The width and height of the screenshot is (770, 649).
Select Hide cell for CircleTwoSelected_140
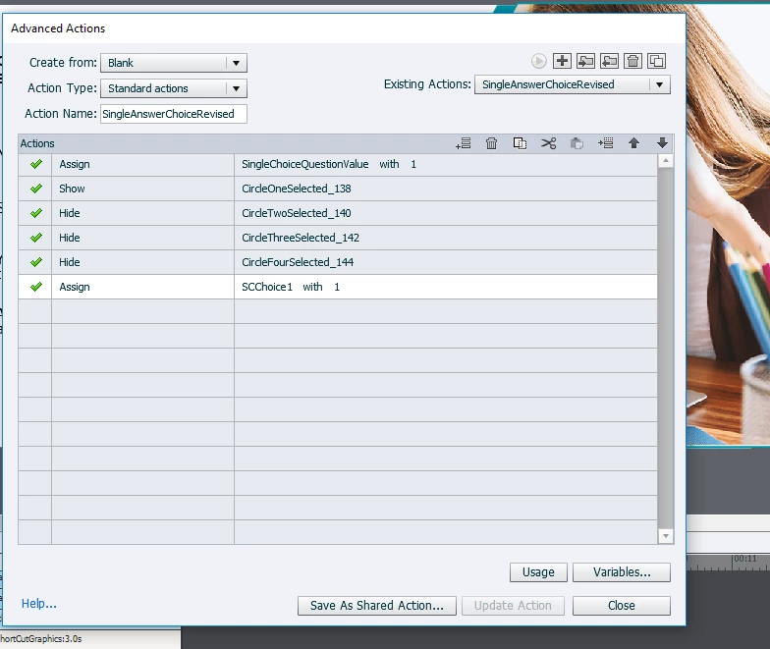(x=143, y=213)
